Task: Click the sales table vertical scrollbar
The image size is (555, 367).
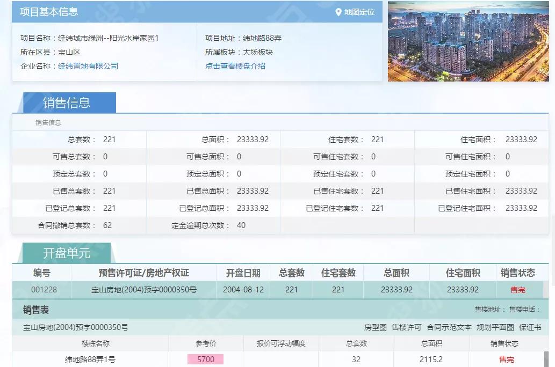Action: [x=546, y=358]
